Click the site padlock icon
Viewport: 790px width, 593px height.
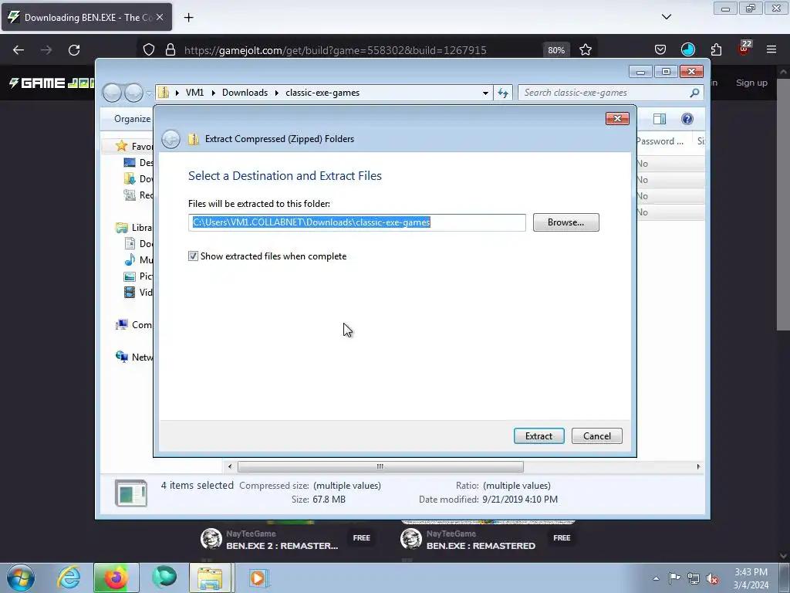tap(170, 50)
